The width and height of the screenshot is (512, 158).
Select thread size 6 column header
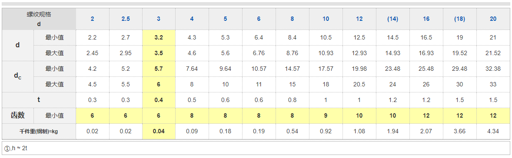pyautogui.click(x=259, y=19)
